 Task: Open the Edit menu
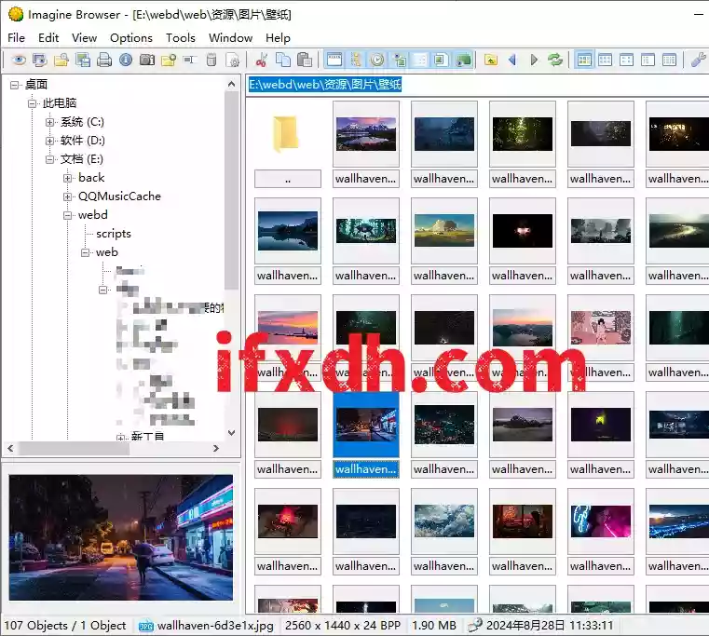tap(48, 37)
